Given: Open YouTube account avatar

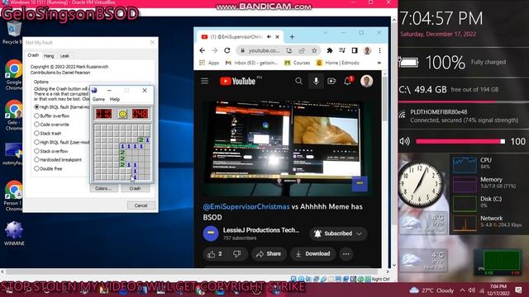Looking at the screenshot, I should tap(367, 81).
